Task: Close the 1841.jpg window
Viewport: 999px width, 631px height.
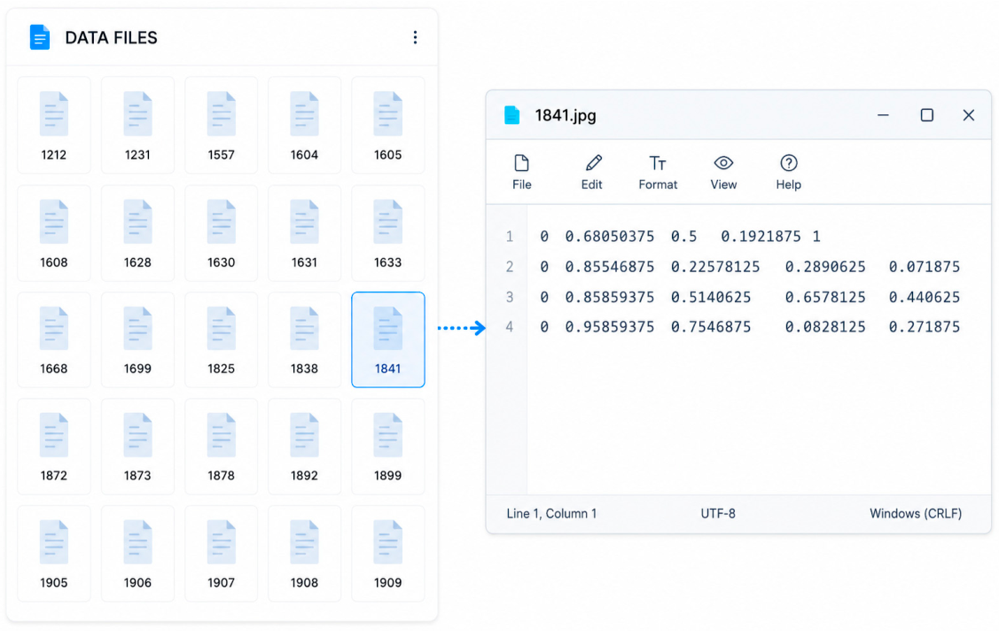Action: pos(968,115)
